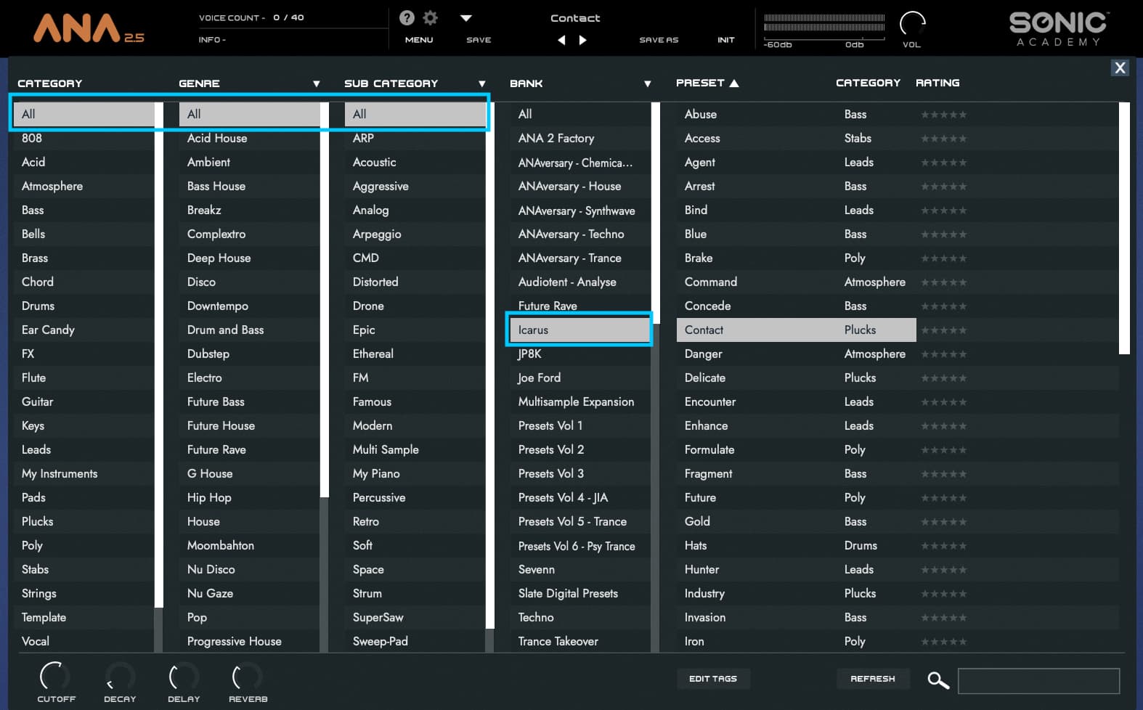This screenshot has height=710, width=1143.
Task: Choose Drum and Bass genre
Action: 249,330
